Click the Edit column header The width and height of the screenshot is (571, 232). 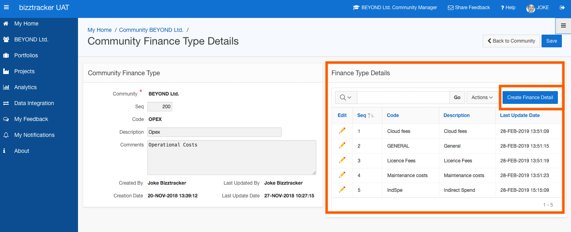(342, 115)
